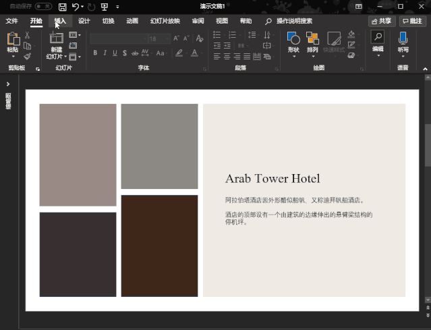The image size is (431, 330).
Task: Switch to the Animations (动画) tab
Action: 132,21
